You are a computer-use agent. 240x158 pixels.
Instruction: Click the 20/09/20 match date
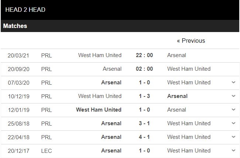pos(18,69)
